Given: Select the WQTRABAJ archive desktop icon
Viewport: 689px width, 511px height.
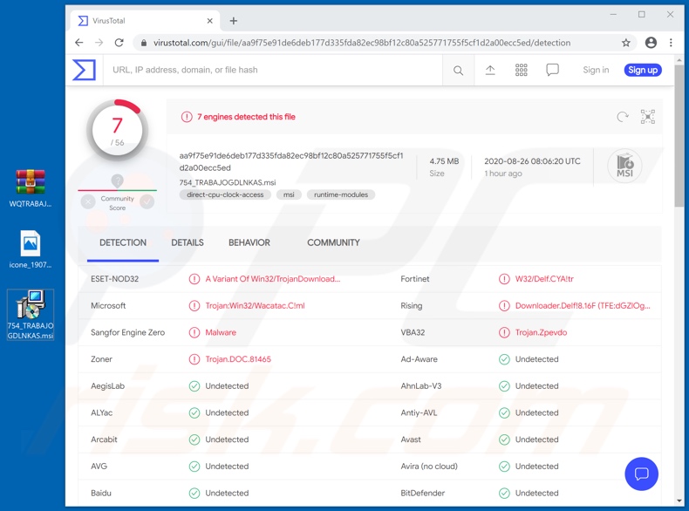Looking at the screenshot, I should (x=31, y=188).
